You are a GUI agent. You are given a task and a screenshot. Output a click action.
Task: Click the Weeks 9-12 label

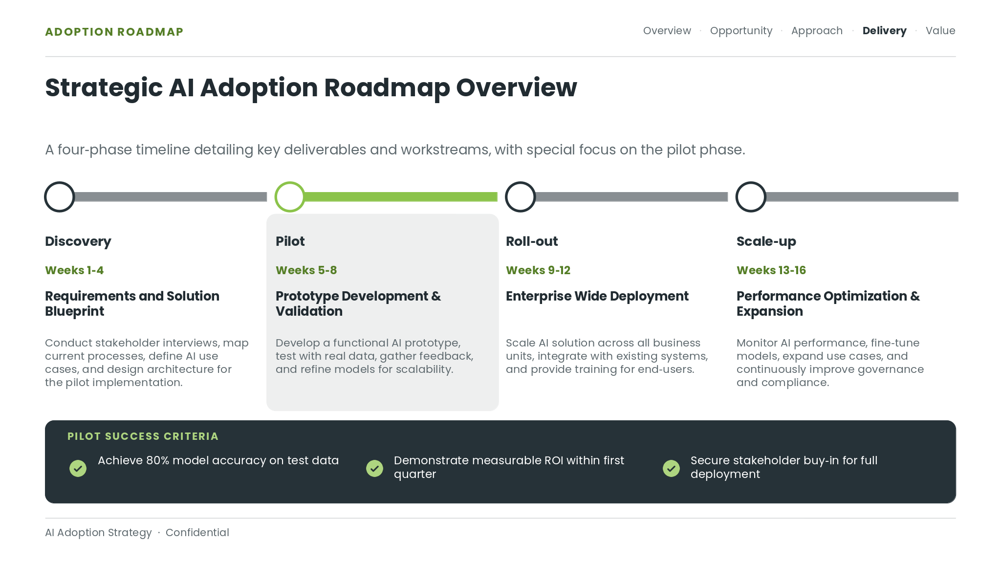(x=538, y=270)
